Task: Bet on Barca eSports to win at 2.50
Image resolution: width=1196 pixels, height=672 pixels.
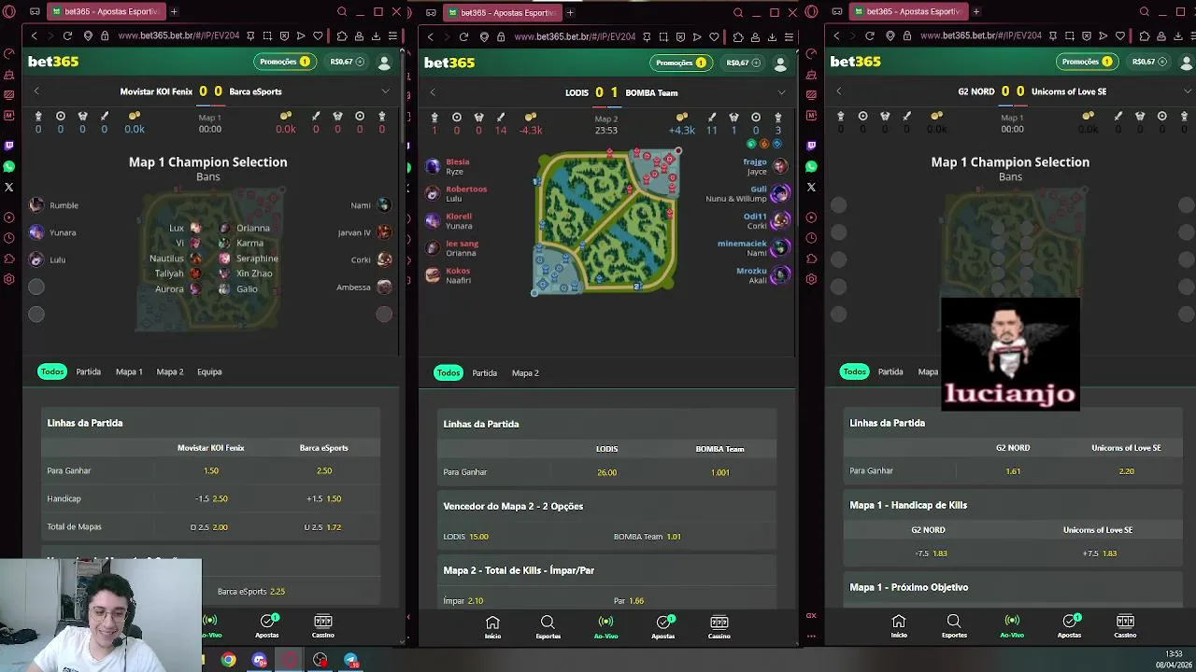Action: pos(324,470)
